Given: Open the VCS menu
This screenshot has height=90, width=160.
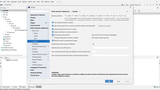Looking at the screenshot, I should [x=42, y=2].
